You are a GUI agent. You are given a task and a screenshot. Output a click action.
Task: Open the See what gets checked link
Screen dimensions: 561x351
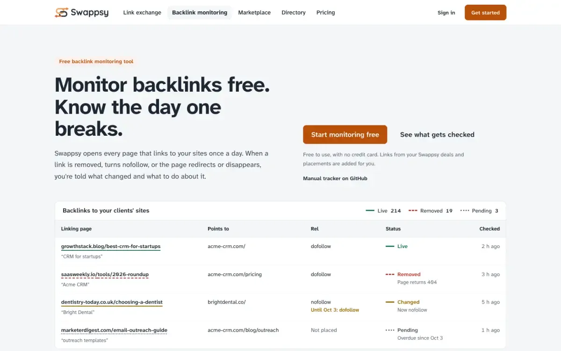[437, 134]
